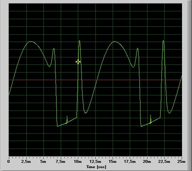
Task: Select the 25m time axis label
Action: tap(181, 161)
